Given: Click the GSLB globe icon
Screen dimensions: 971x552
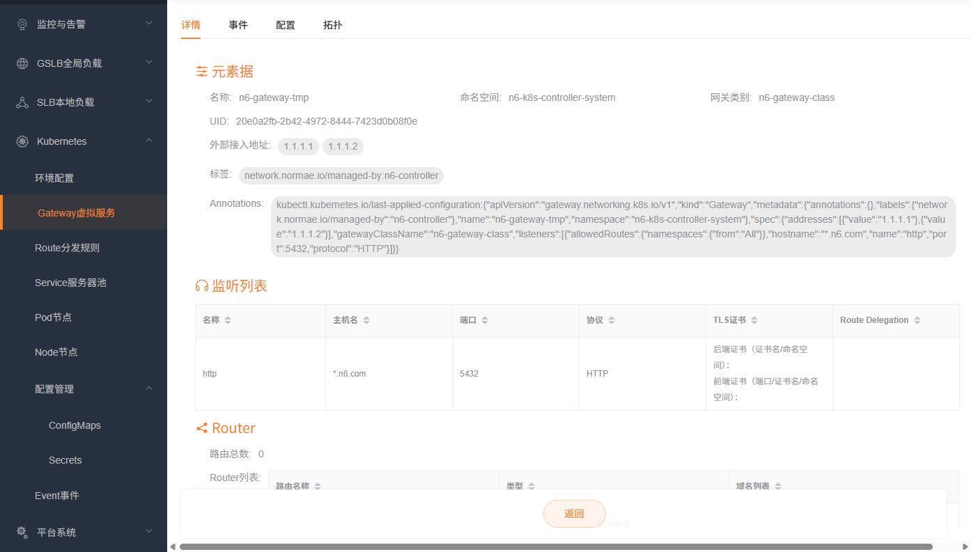Looking at the screenshot, I should click(22, 63).
